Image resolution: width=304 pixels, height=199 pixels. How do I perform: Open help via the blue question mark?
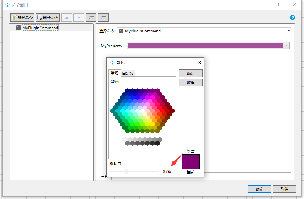click(293, 18)
